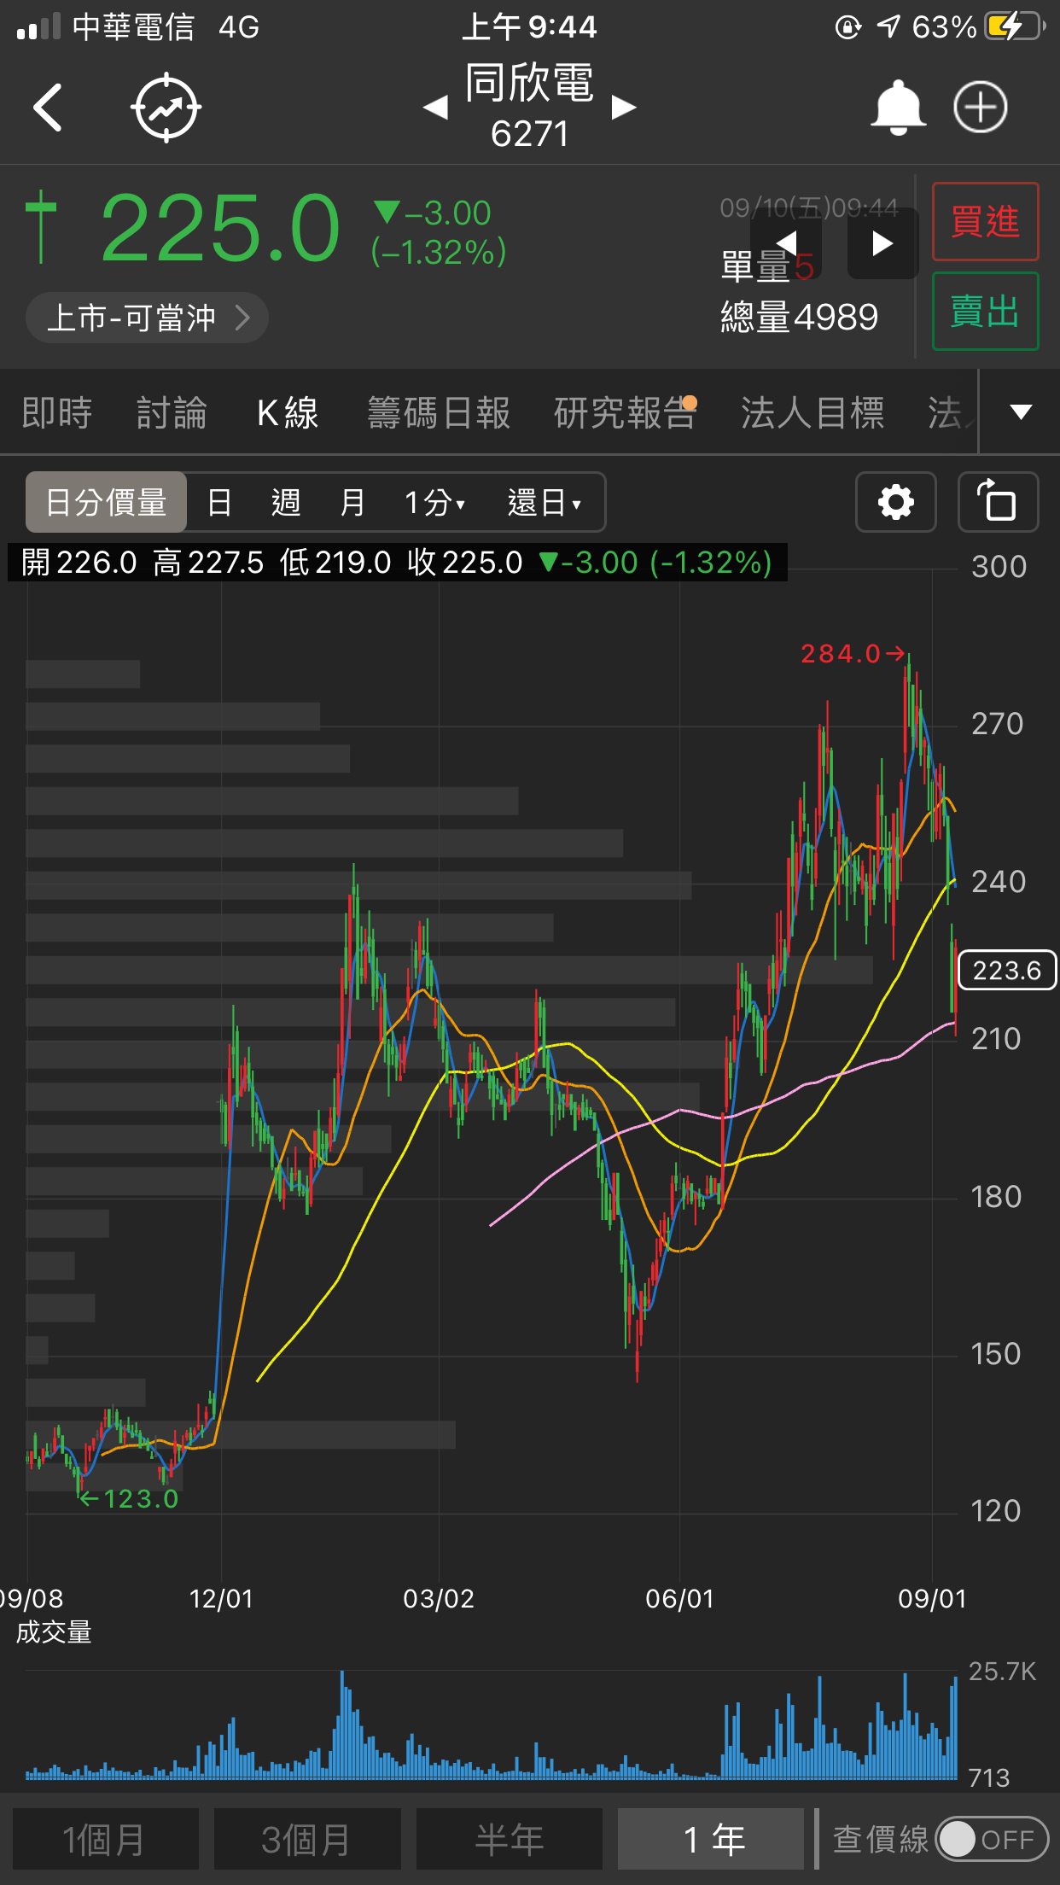Select the 1 年 time range
The image size is (1060, 1885).
(711, 1839)
